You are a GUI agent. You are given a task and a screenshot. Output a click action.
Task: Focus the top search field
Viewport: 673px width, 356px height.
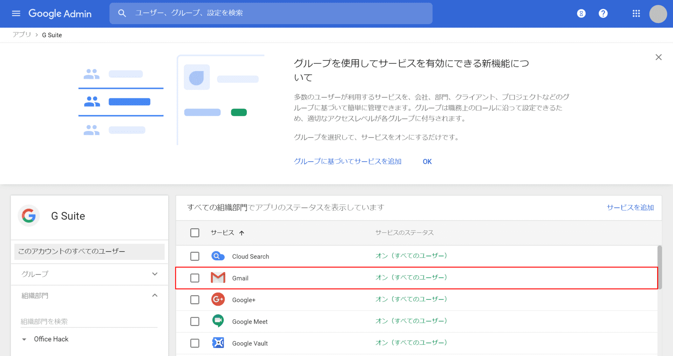point(271,13)
